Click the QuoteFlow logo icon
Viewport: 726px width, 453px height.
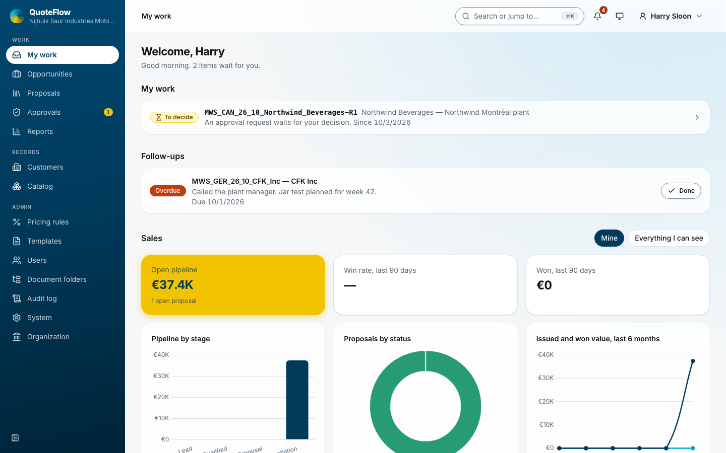click(17, 16)
